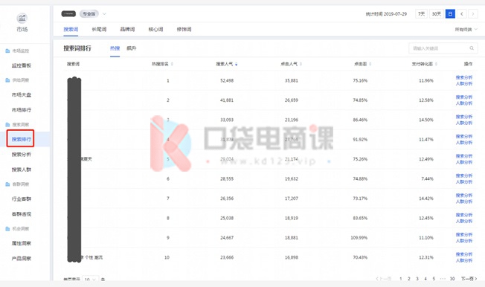Sort by the 热搜排名 column arrows
This screenshot has width=485, height=287.
[172, 64]
